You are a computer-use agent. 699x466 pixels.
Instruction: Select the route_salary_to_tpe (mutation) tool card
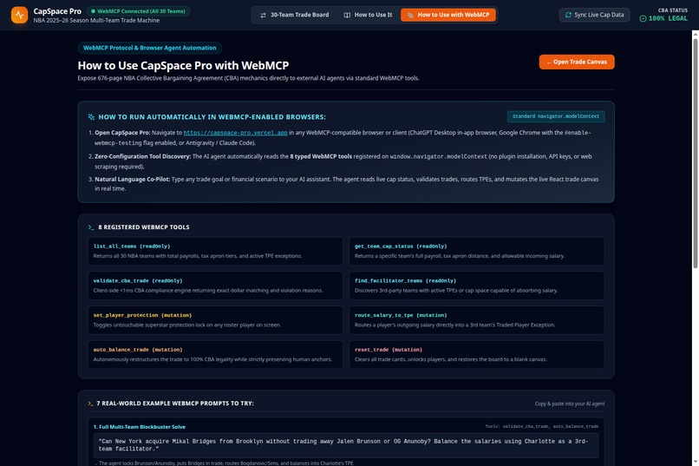(476, 319)
